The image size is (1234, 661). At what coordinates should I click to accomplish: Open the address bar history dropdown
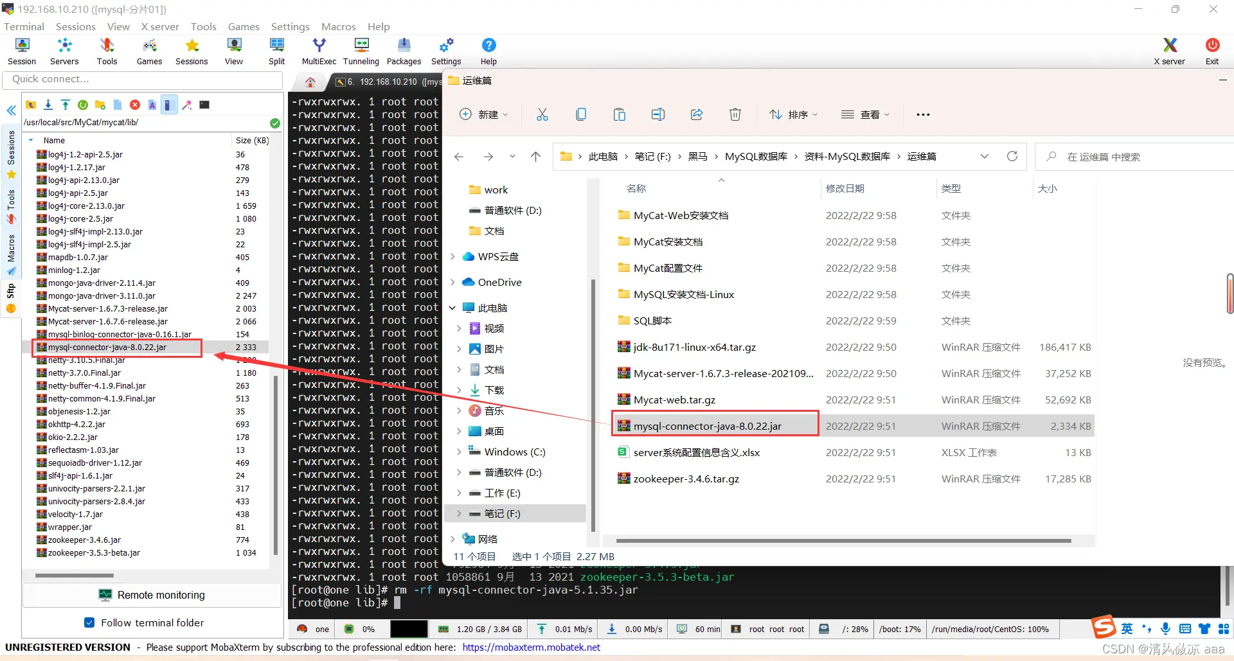985,157
